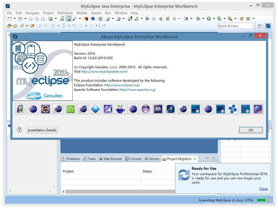
Task: Open the Run button dropdown menu
Action: (213, 19)
